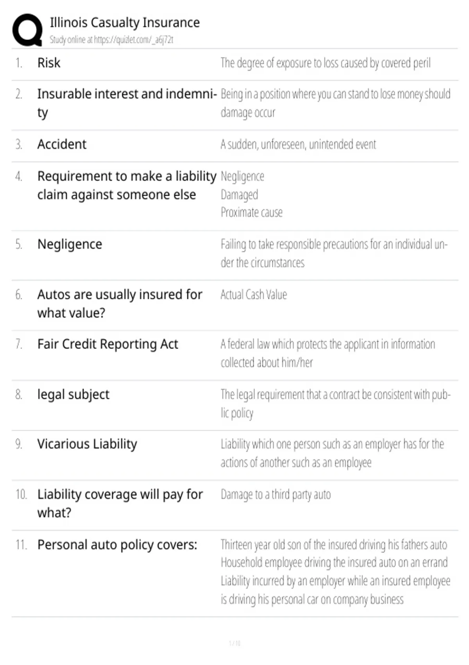
Task: Select the term Risk
Action: (49, 63)
